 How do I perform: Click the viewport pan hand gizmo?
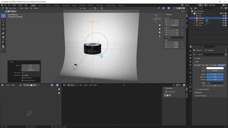(160, 29)
